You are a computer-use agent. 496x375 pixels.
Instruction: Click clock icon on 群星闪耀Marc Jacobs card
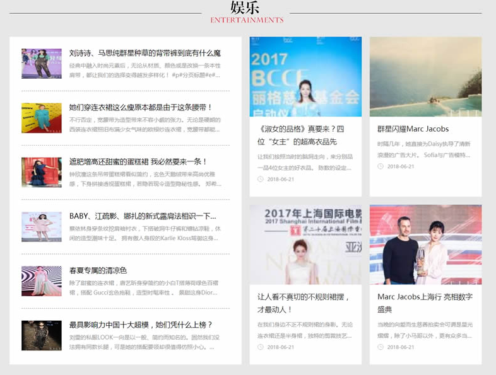[381, 166]
